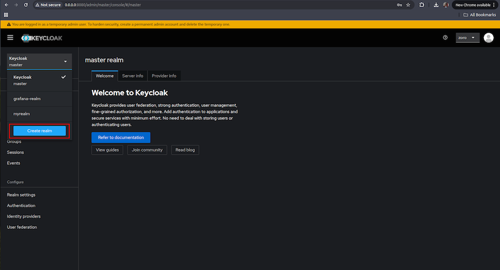Switch to grafana-realm
Image resolution: width=500 pixels, height=270 pixels.
(x=39, y=99)
